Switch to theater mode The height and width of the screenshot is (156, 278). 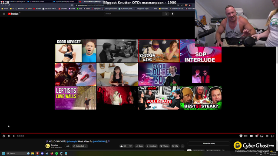(x=267, y=136)
